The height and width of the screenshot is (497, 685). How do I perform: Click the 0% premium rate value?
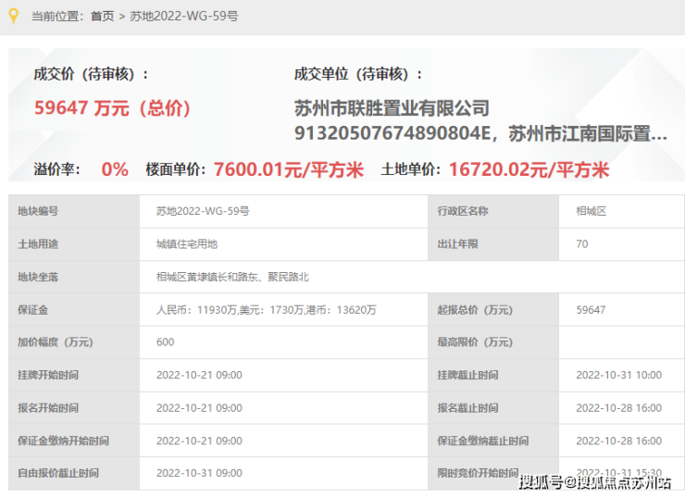pos(115,169)
